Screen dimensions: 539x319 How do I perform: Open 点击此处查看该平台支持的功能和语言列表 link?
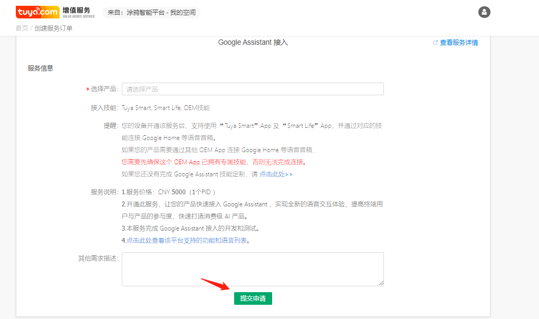click(x=187, y=241)
